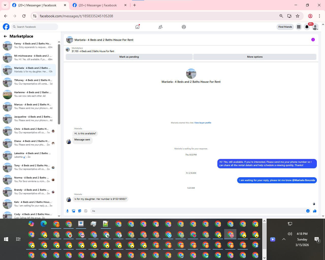The height and width of the screenshot is (260, 325).
Task: Open the Chrome tab search dropdown
Action: (x=5, y=5)
